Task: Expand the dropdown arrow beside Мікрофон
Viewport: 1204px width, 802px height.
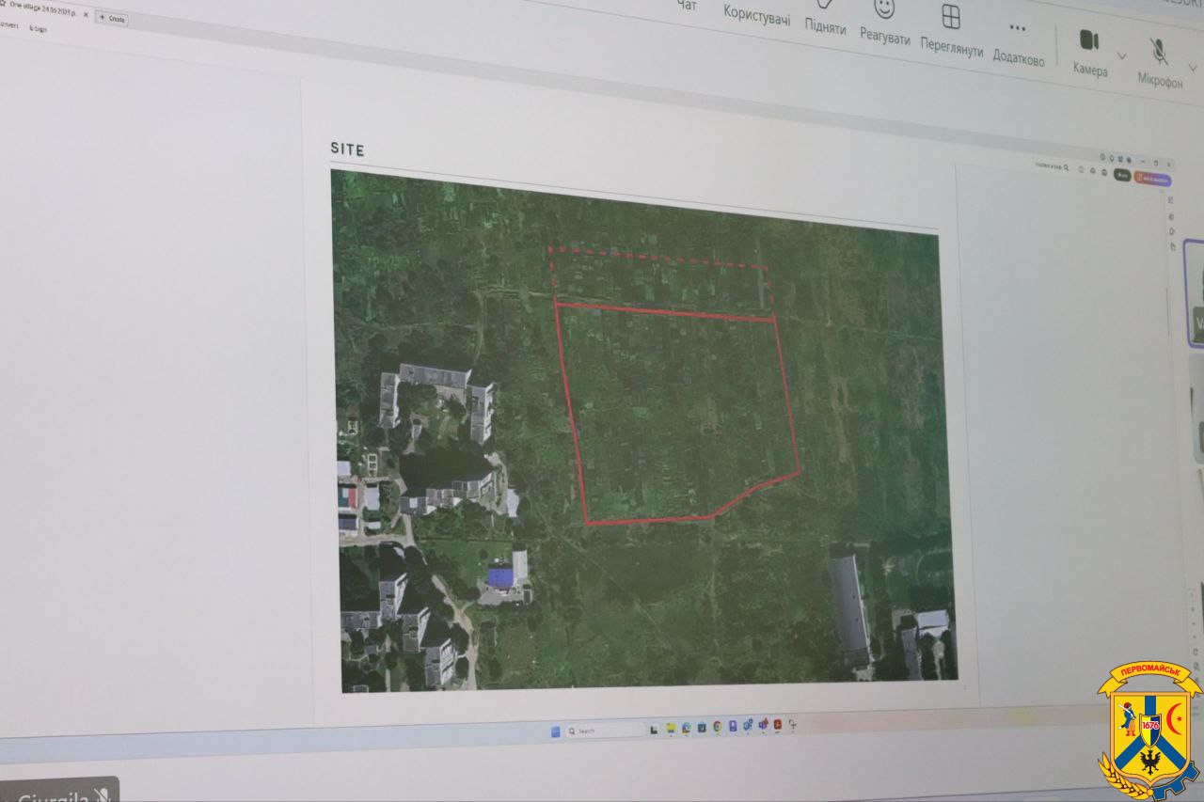Action: (x=1193, y=67)
